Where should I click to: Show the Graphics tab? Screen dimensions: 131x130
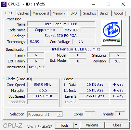coord(89,13)
